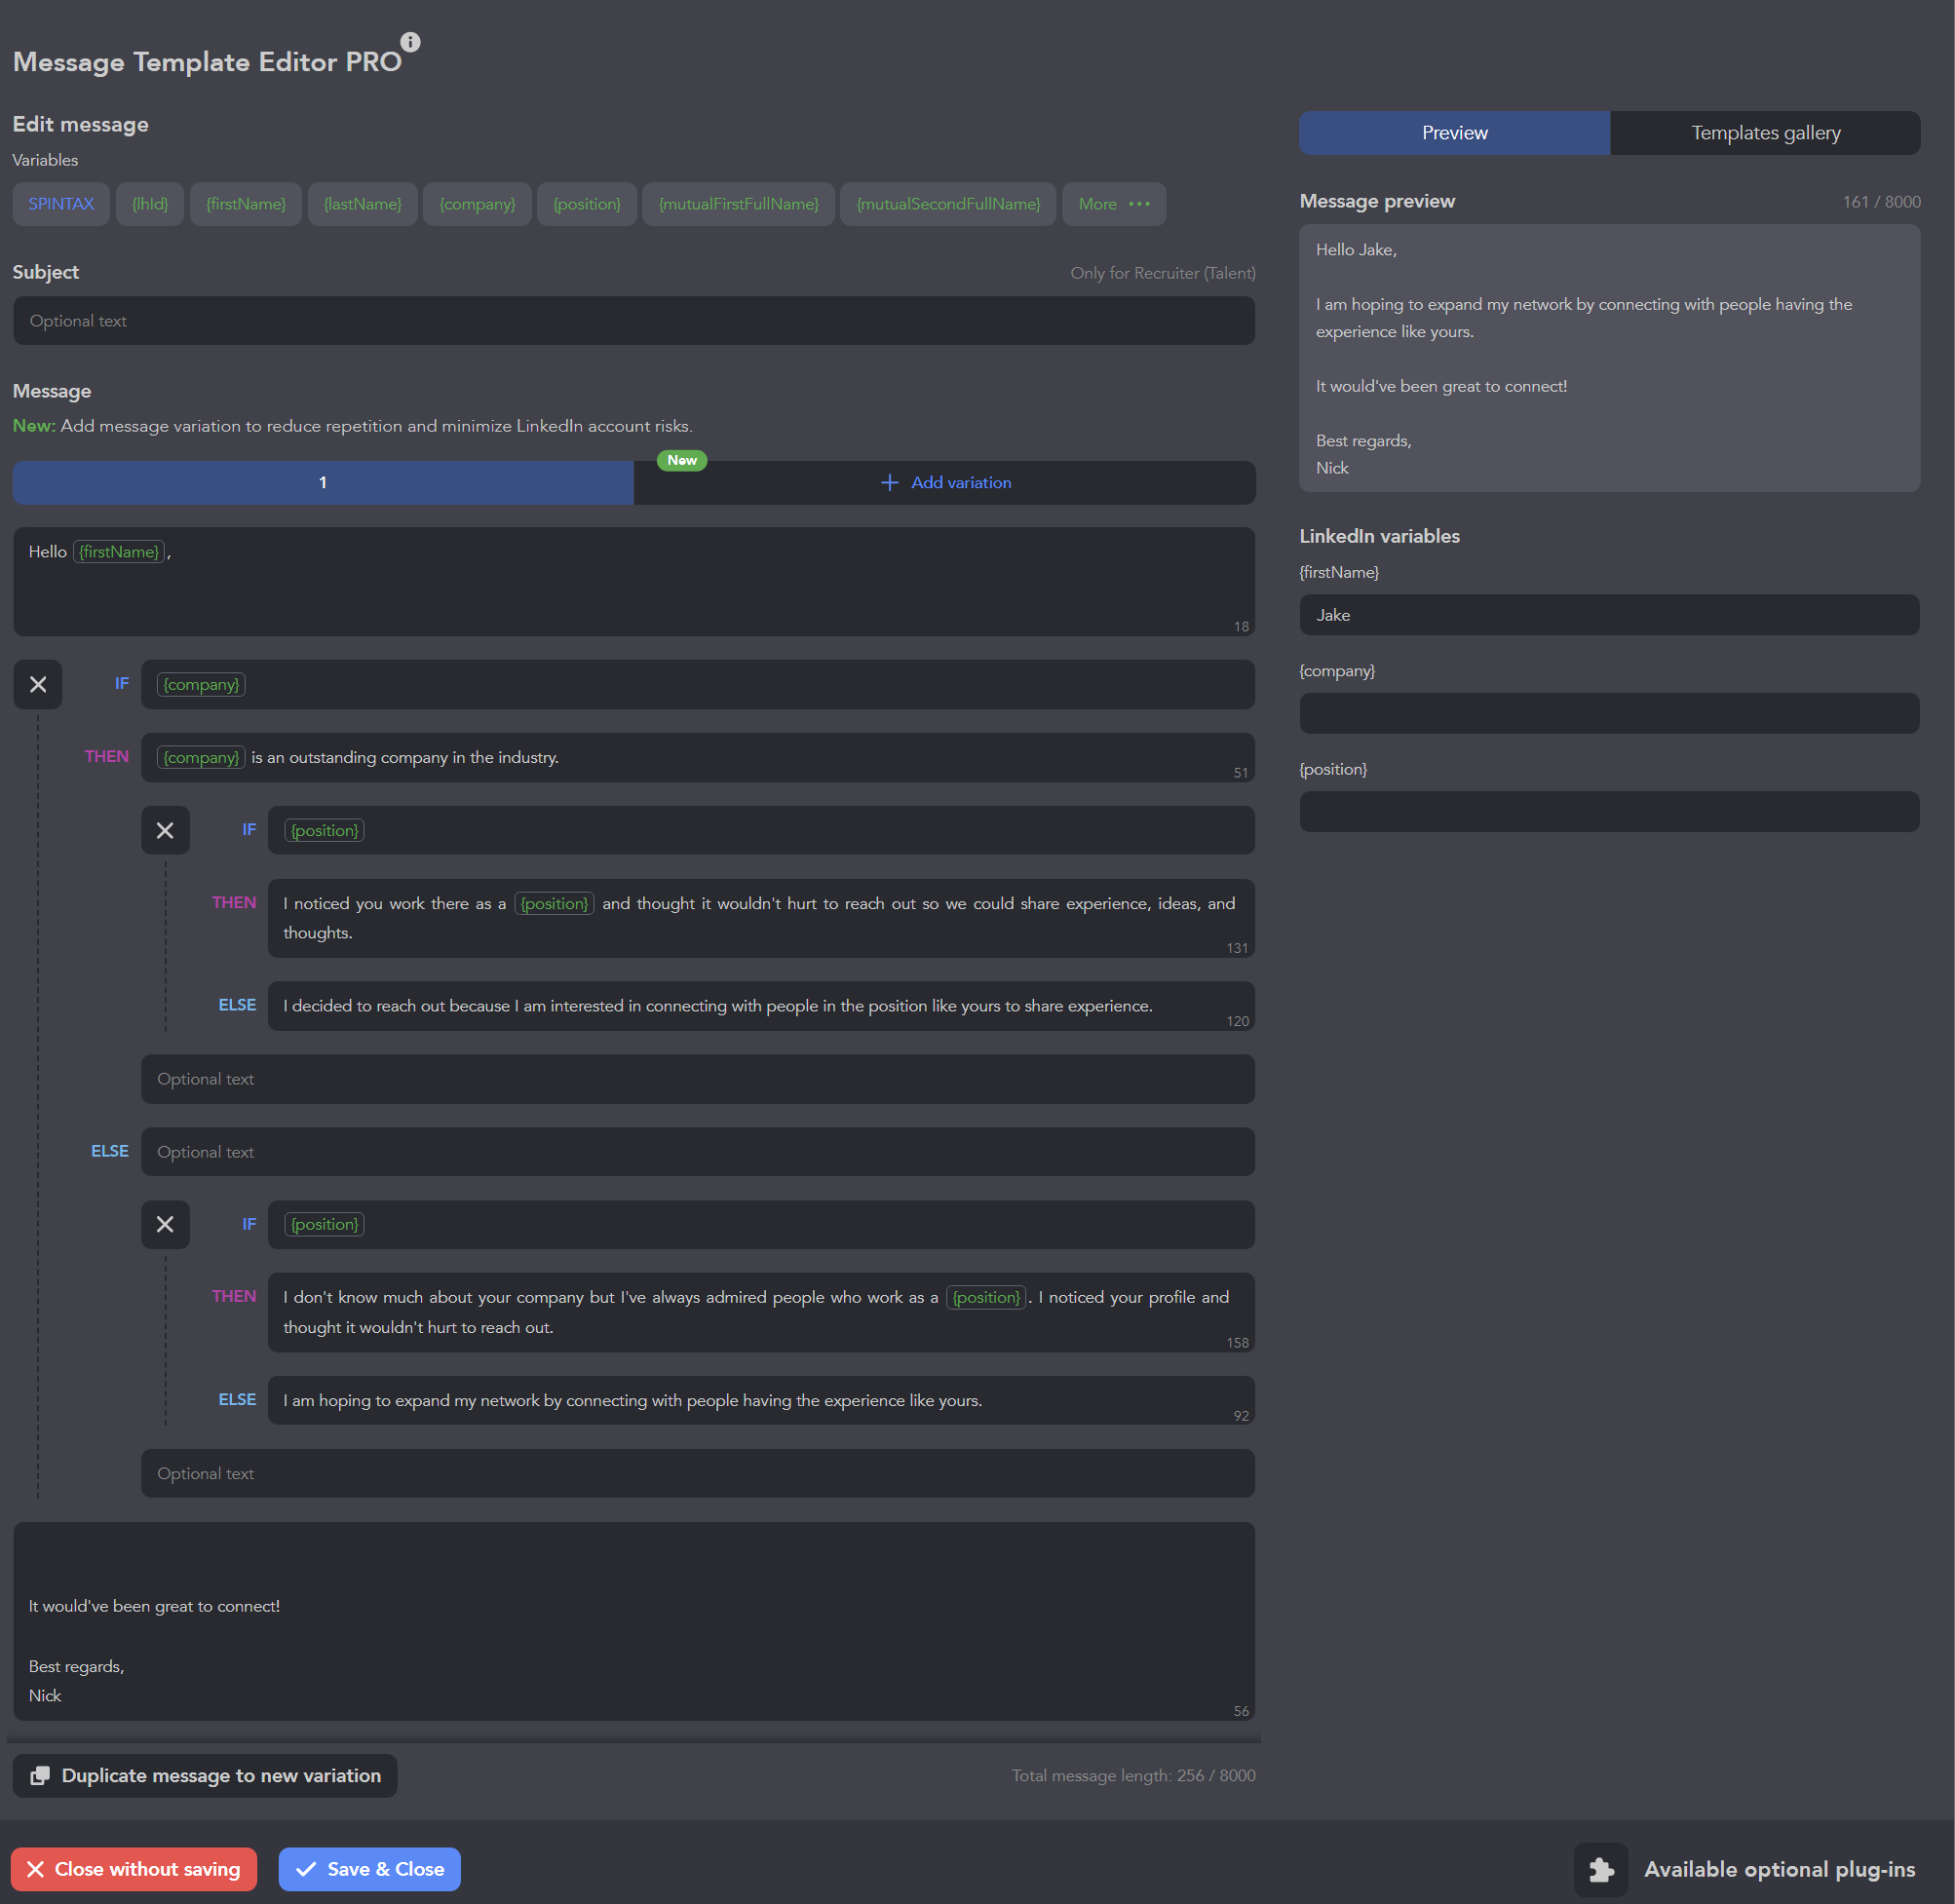Click Close without saving
Viewport: 1955px width, 1904px height.
pyautogui.click(x=134, y=1870)
